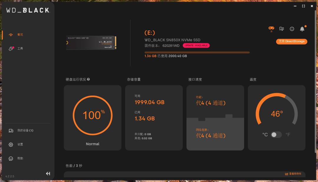Click the 1.34 GB used value
Viewport: 318px width, 182px height.
(145, 118)
